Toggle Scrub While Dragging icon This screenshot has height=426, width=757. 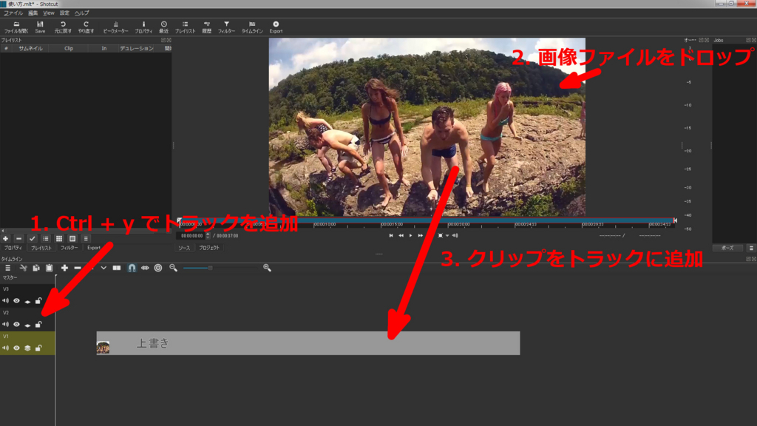(x=145, y=268)
